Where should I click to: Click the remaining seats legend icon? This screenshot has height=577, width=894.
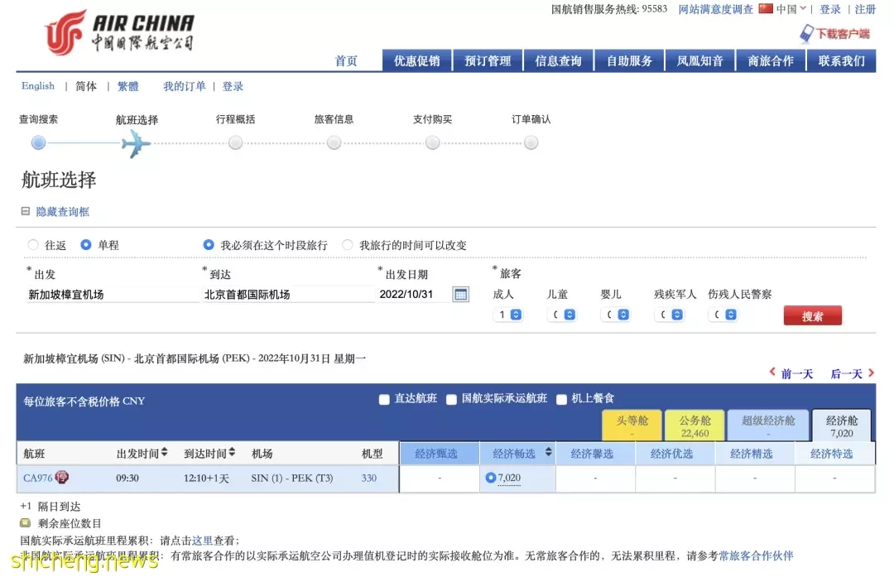[x=25, y=523]
